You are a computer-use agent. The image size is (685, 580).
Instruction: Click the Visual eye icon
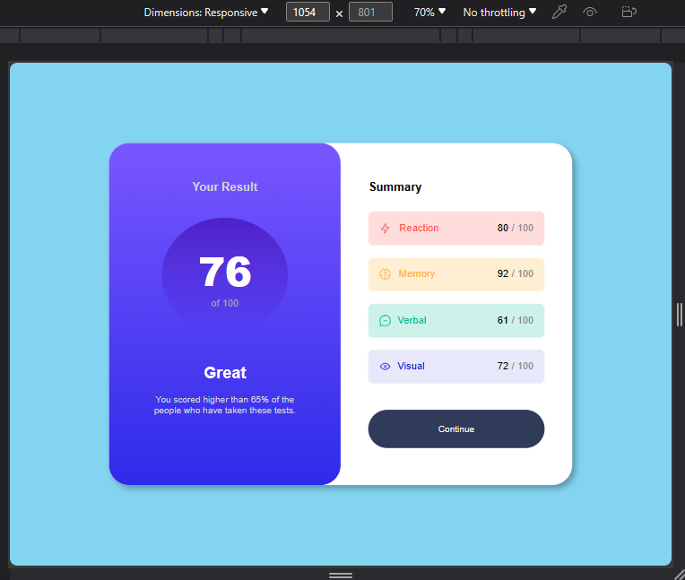[385, 367]
